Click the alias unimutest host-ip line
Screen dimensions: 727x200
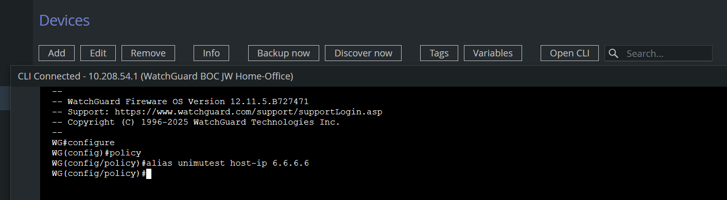point(180,163)
